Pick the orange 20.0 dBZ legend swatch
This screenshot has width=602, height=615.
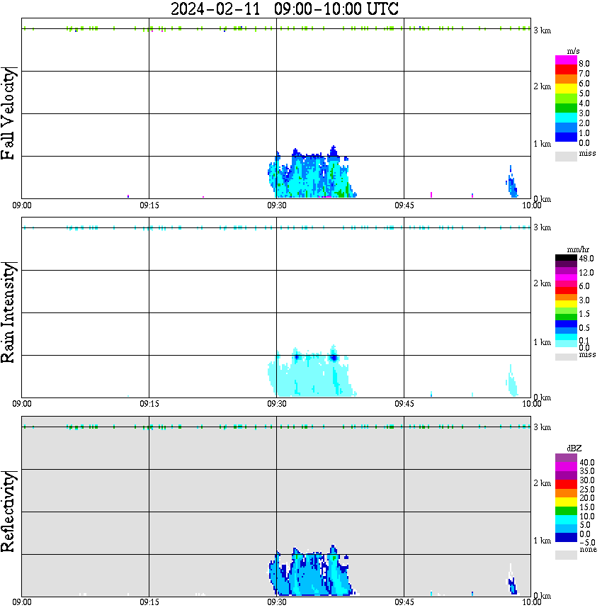coord(566,493)
